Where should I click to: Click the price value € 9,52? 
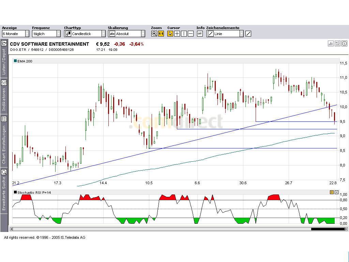tap(103, 44)
